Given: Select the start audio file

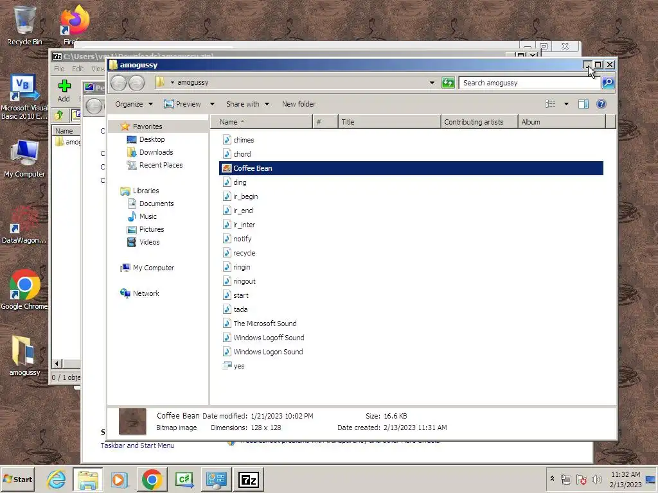Looking at the screenshot, I should point(236,295).
